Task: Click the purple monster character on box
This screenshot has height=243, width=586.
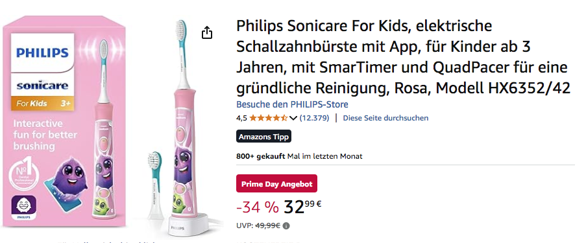Action: [68, 176]
